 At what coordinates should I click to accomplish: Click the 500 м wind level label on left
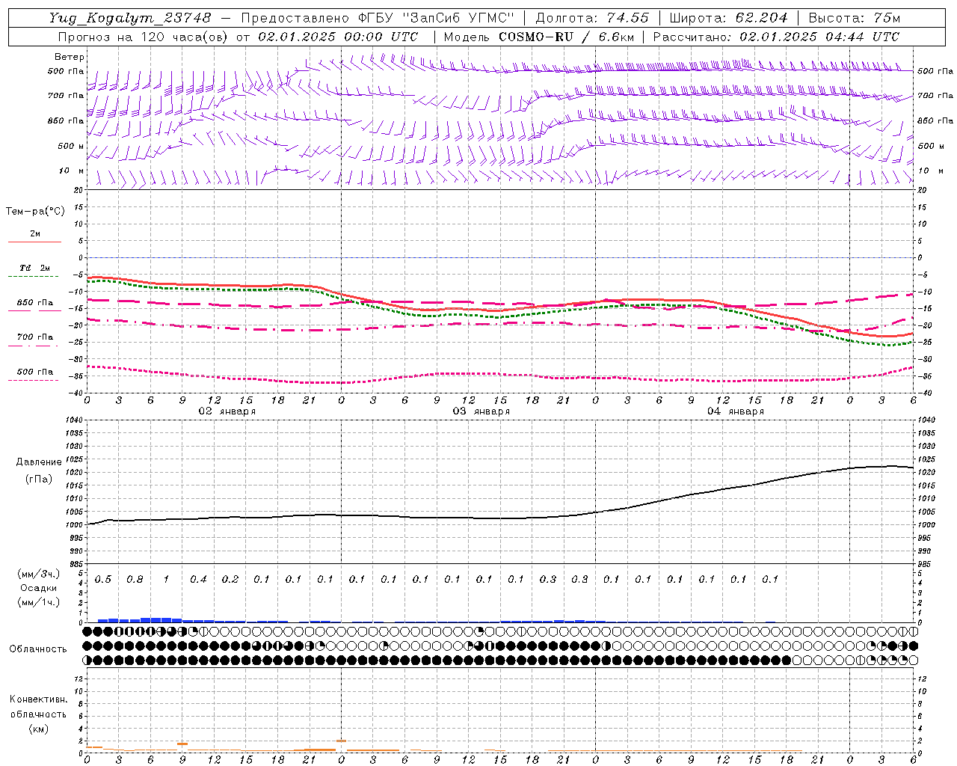click(71, 146)
